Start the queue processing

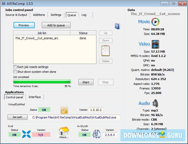click(86, 82)
